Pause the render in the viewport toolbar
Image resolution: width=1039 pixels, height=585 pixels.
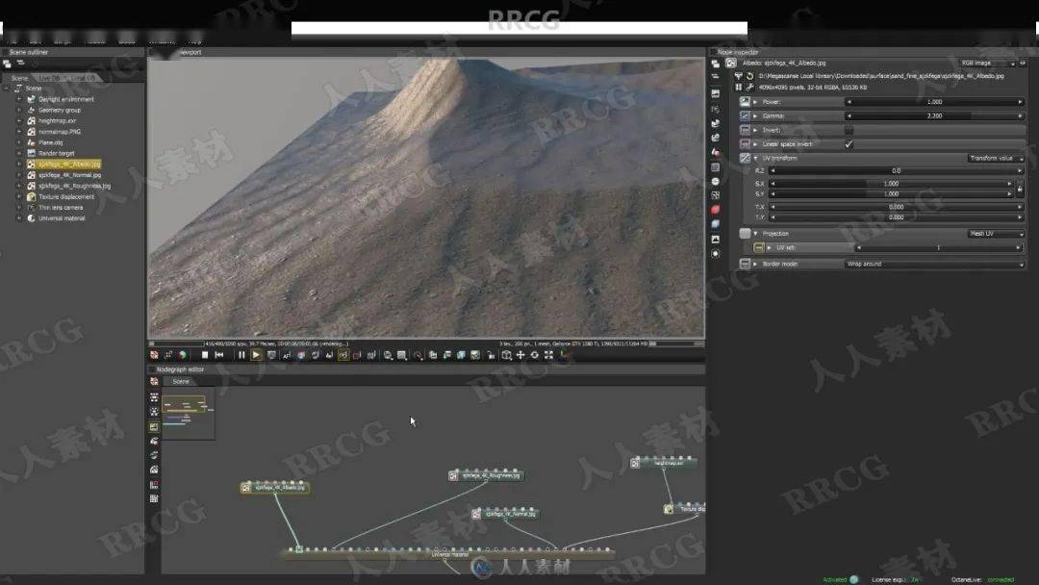point(241,355)
